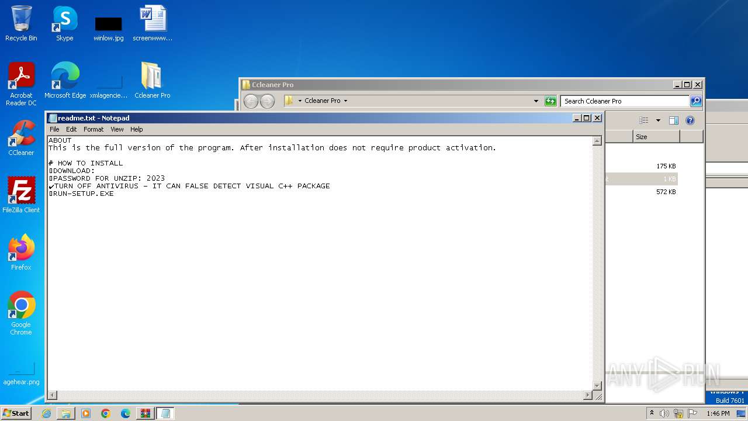748x421 pixels.
Task: Refresh the Ccleaner Pro folder view
Action: 550,101
